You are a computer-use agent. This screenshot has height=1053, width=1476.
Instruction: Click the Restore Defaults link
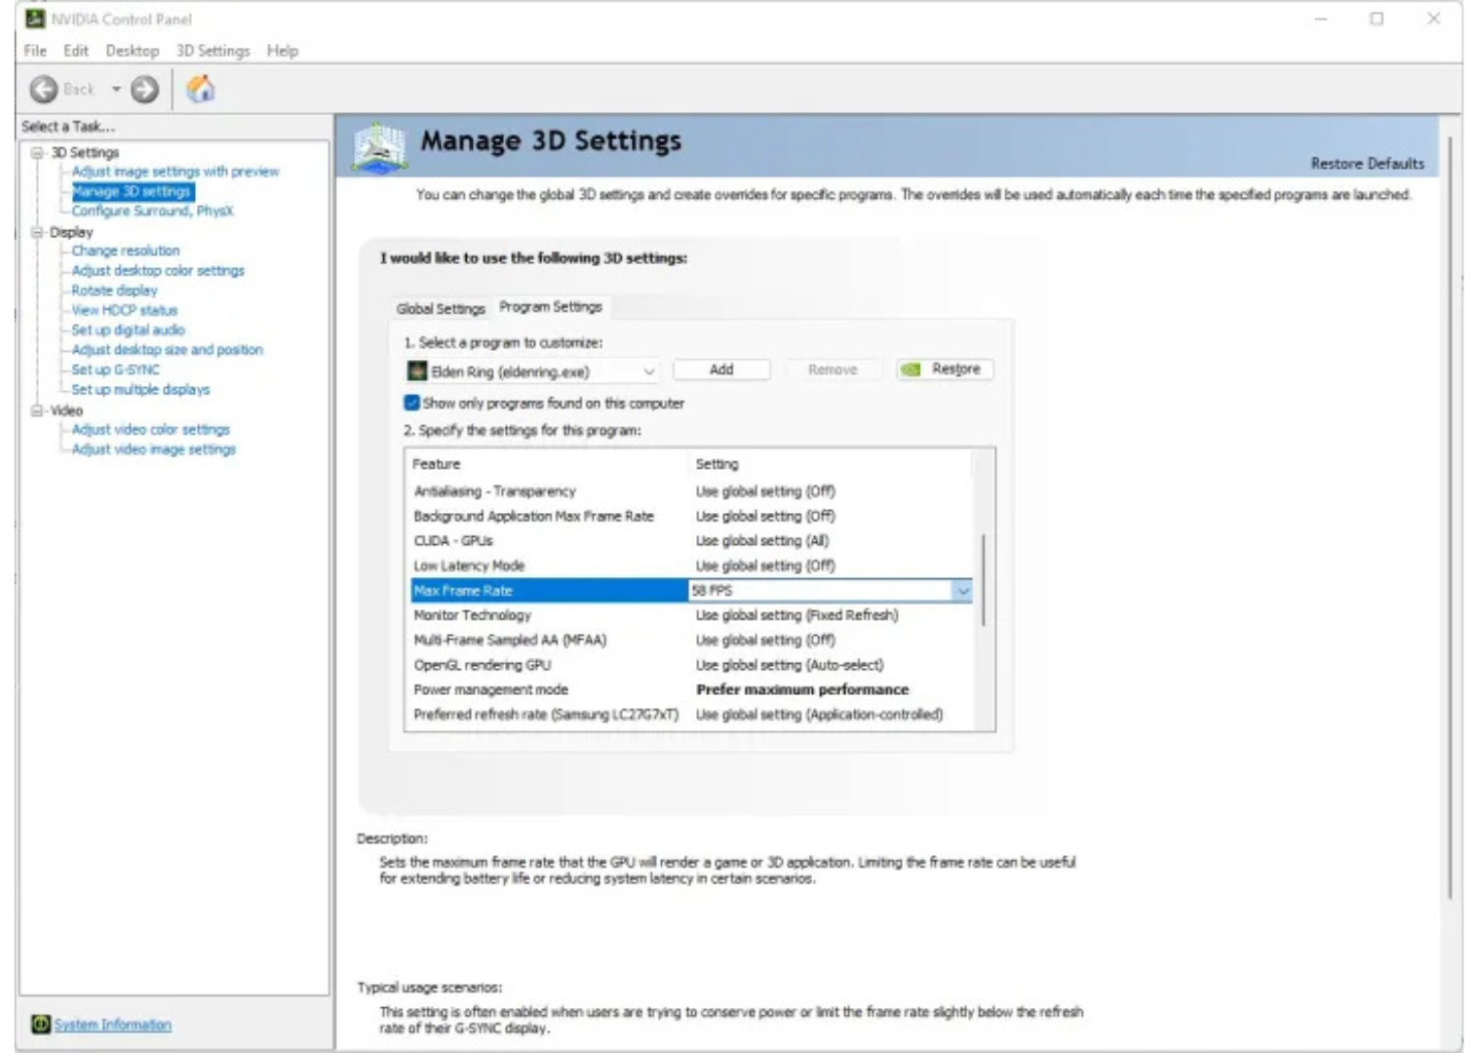[1367, 164]
